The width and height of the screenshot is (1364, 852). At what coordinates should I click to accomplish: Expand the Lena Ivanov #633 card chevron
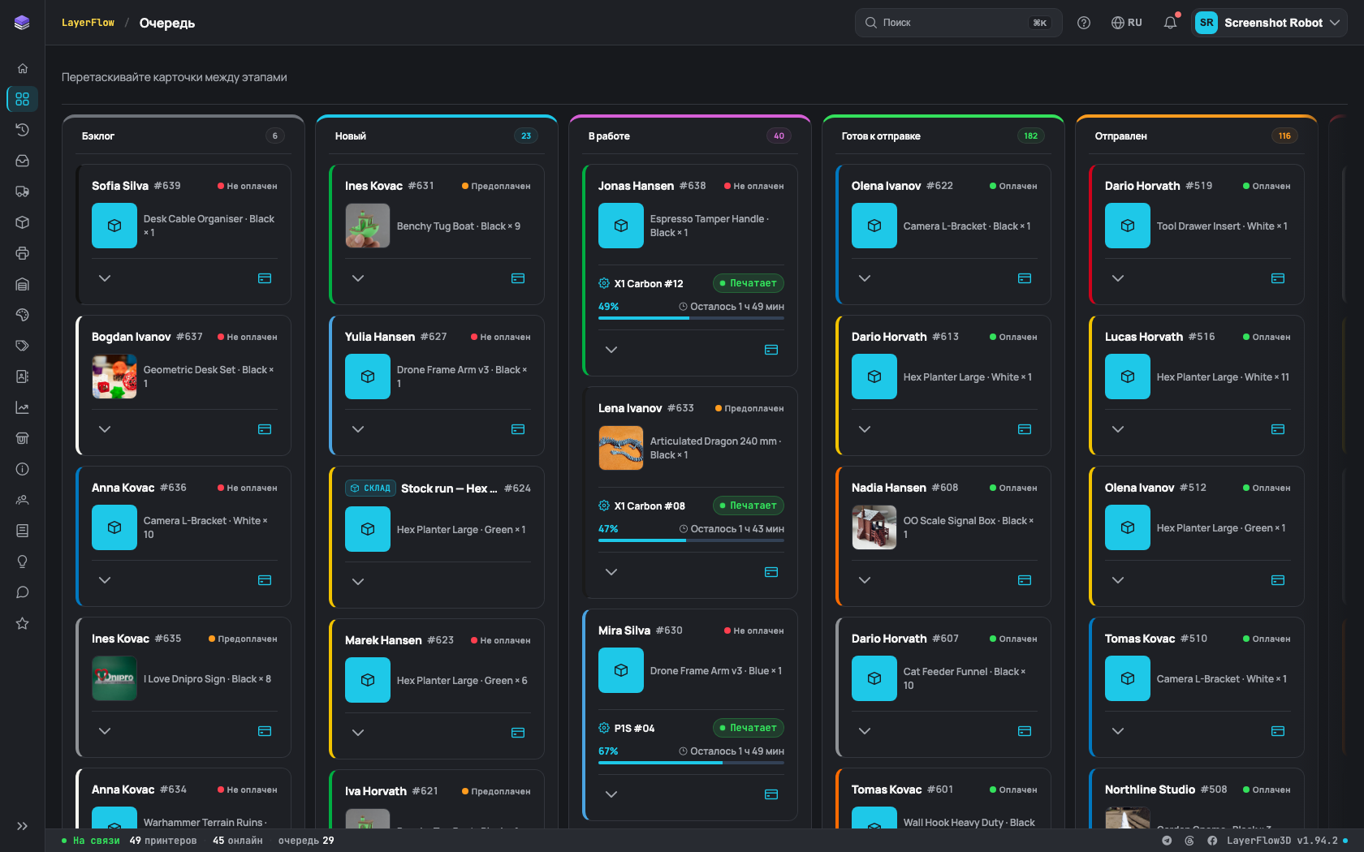pos(611,572)
